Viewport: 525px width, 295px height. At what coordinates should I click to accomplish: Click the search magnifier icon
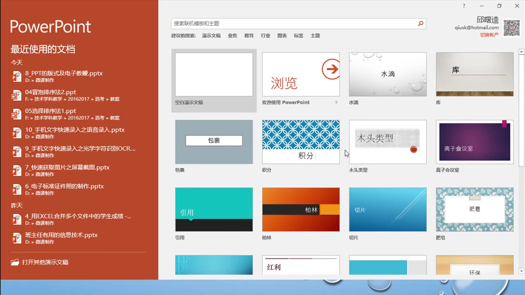tap(420, 23)
